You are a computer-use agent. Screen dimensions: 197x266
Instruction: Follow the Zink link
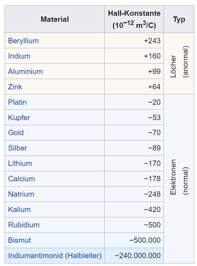[x=15, y=87]
